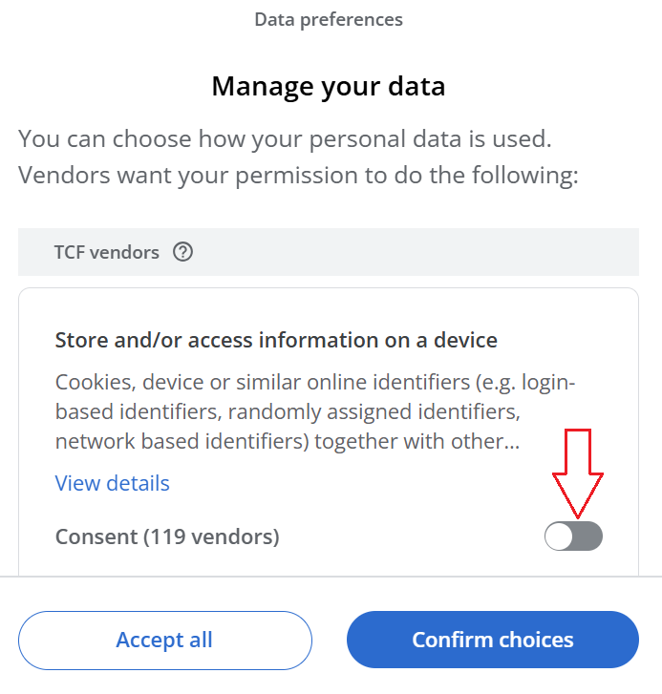The width and height of the screenshot is (662, 694).
Task: Click the word 'Consent' in the toggle row
Action: coord(96,537)
